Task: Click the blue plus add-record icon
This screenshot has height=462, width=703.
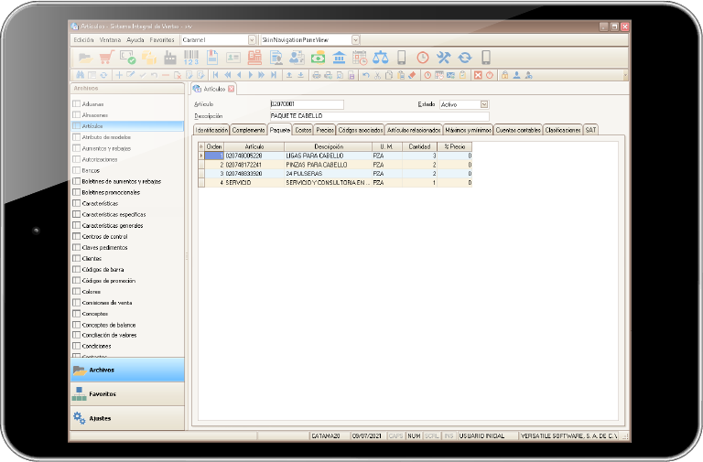Action: tap(119, 75)
